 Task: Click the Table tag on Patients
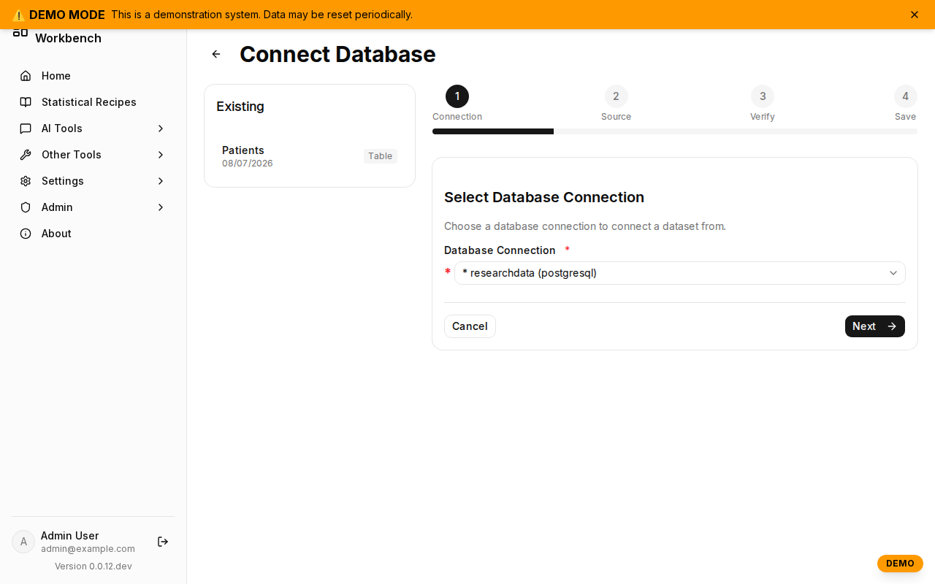381,156
